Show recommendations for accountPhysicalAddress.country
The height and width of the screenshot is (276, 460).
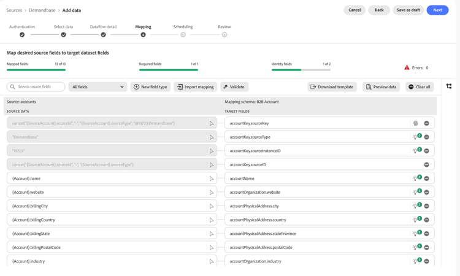tap(416, 220)
